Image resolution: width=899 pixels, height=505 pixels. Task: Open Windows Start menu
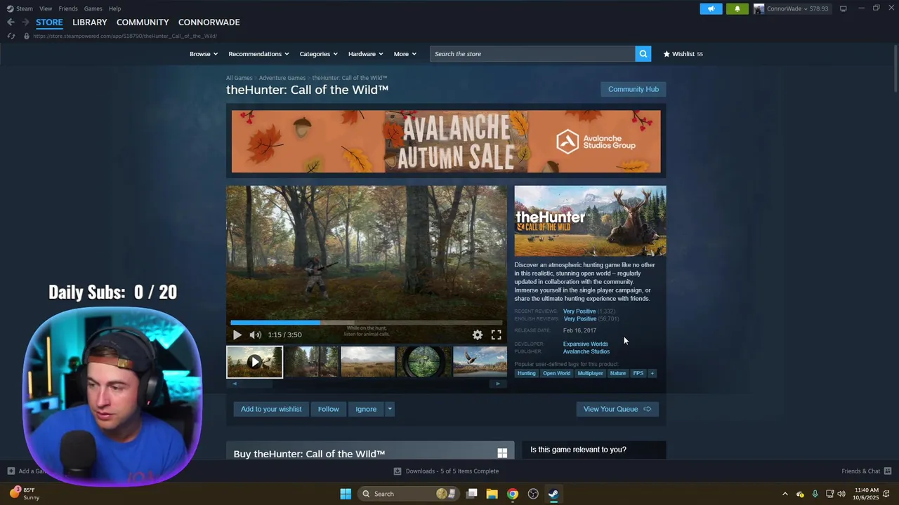click(346, 494)
